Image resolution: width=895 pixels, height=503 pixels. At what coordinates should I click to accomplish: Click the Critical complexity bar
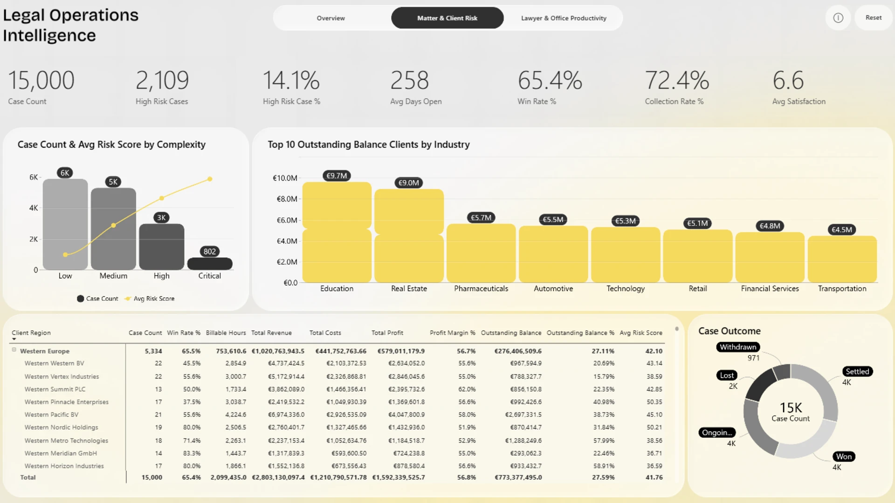pyautogui.click(x=210, y=264)
